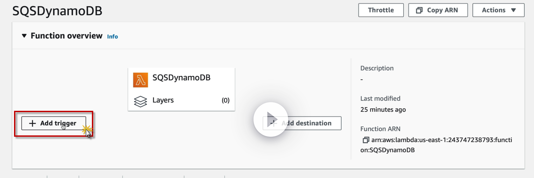Click the plus icon on Add trigger
Screen dimensions: 534x178
point(32,123)
